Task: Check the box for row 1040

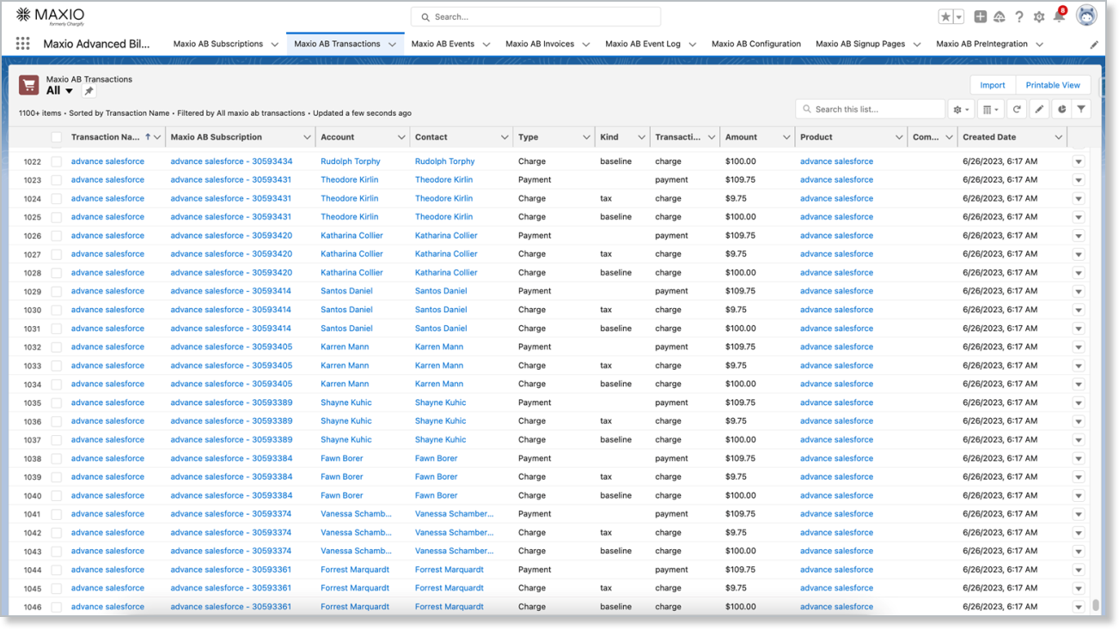Action: click(x=56, y=496)
